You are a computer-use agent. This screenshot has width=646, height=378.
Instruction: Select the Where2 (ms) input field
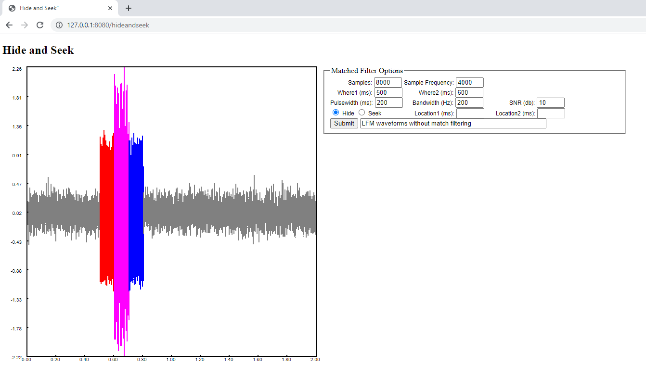click(x=469, y=92)
